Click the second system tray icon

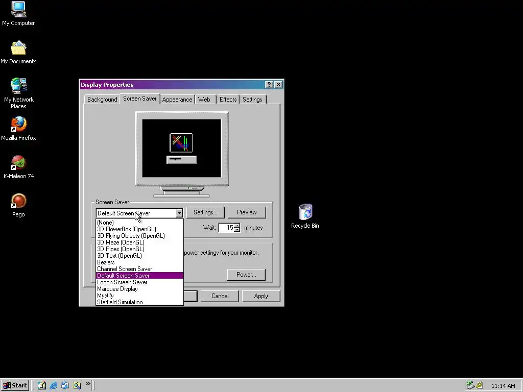click(479, 385)
